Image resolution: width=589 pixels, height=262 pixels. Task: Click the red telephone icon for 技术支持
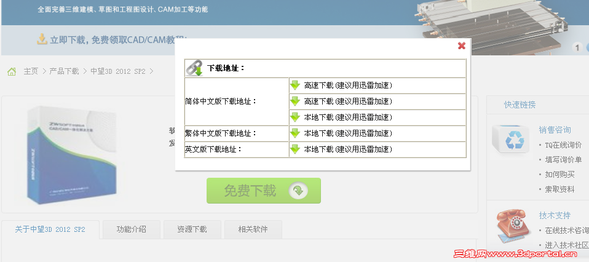point(514,226)
